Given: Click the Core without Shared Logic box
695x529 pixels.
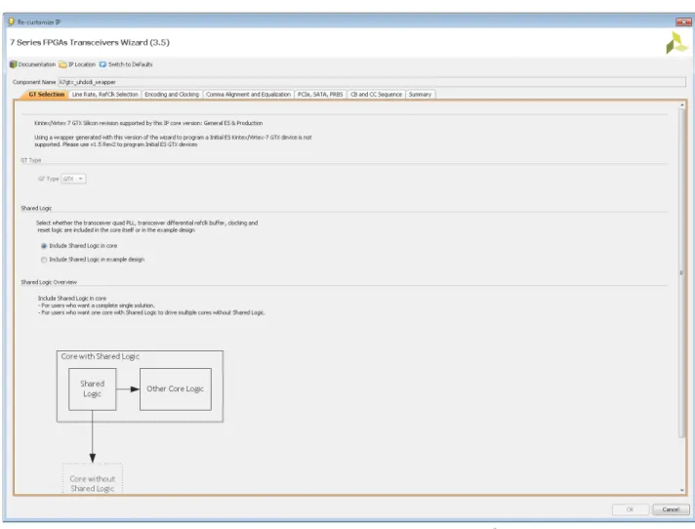Looking at the screenshot, I should 92,478.
